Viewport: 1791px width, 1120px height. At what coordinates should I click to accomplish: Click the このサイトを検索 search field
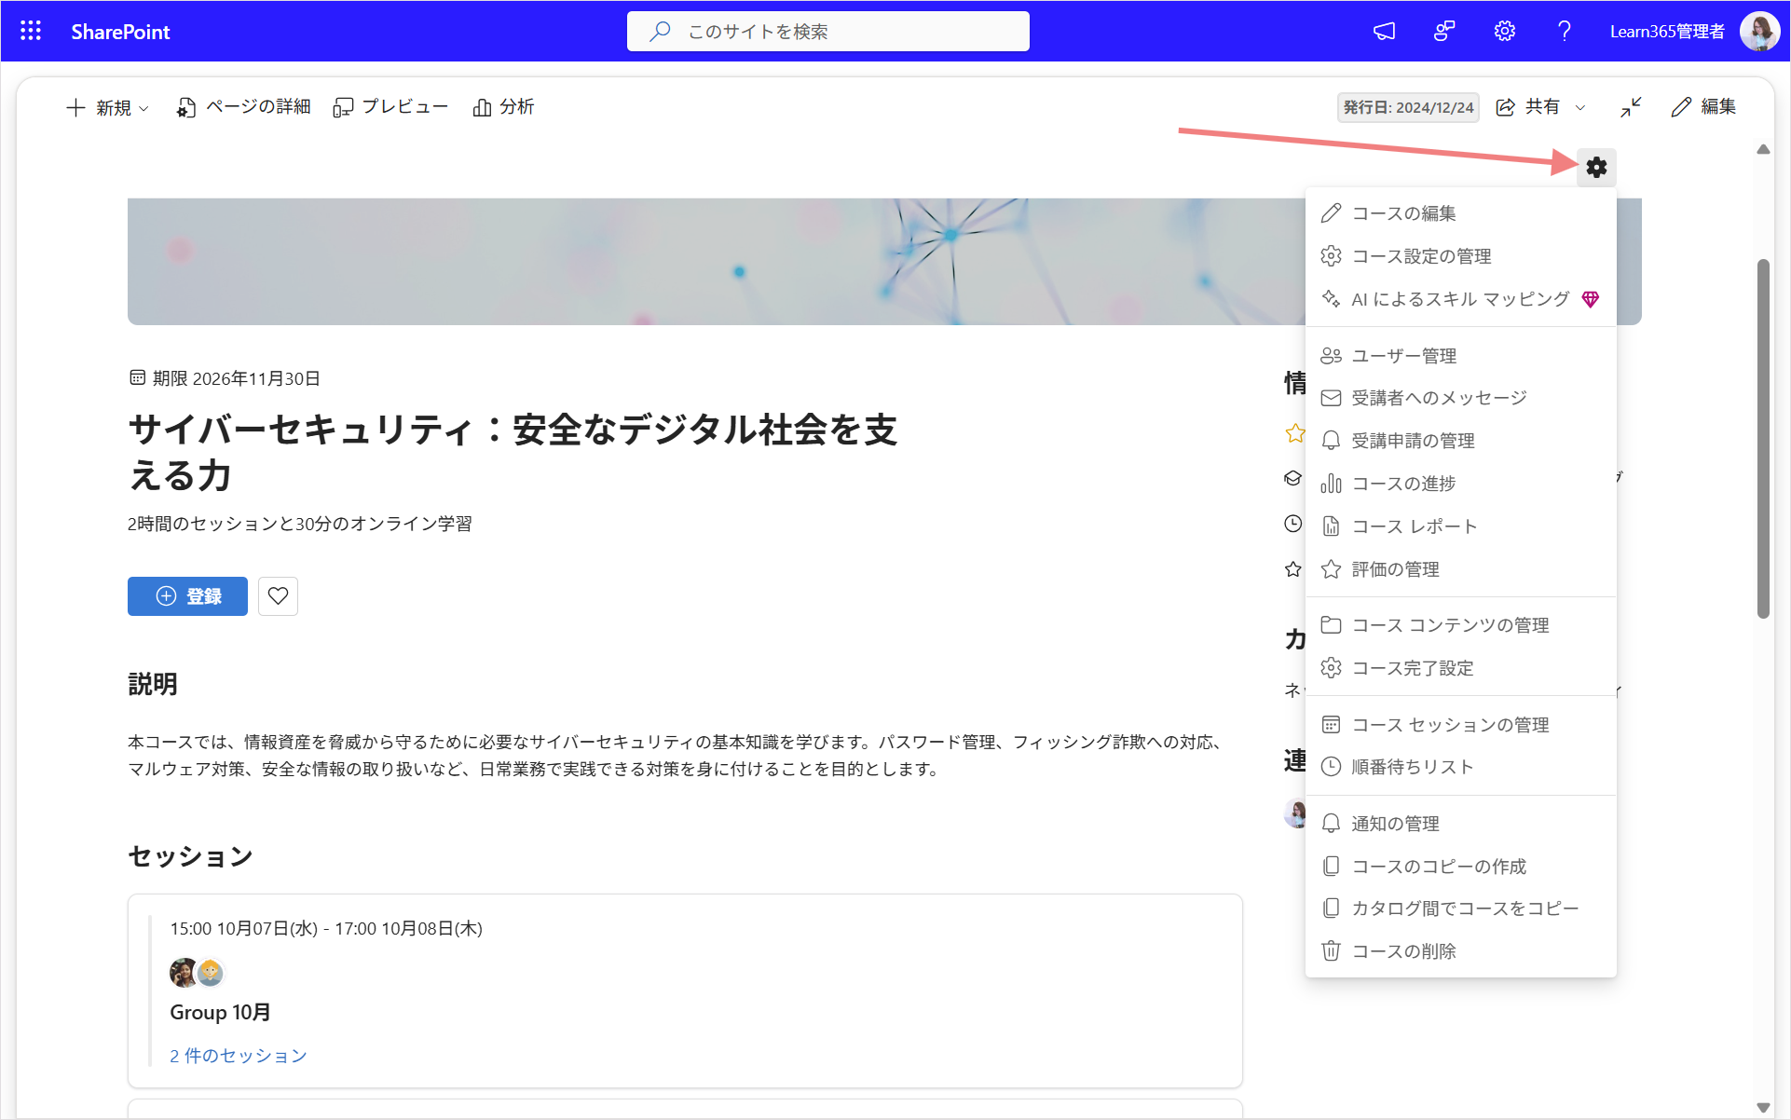(x=828, y=31)
